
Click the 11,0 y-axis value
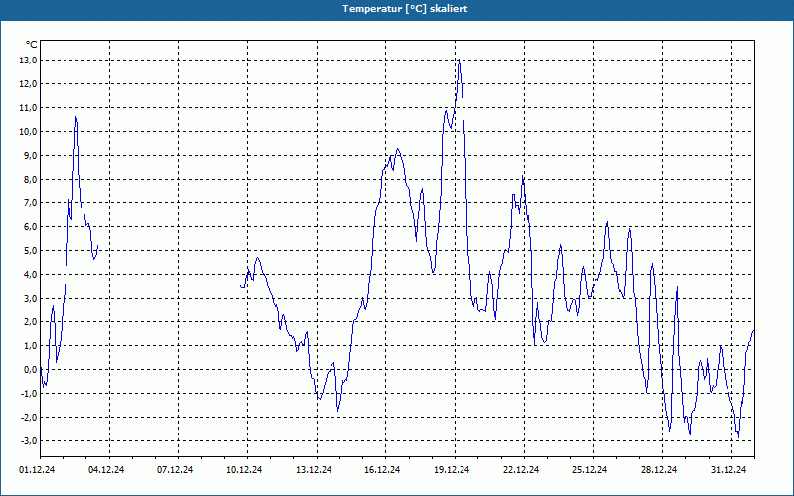(29, 108)
